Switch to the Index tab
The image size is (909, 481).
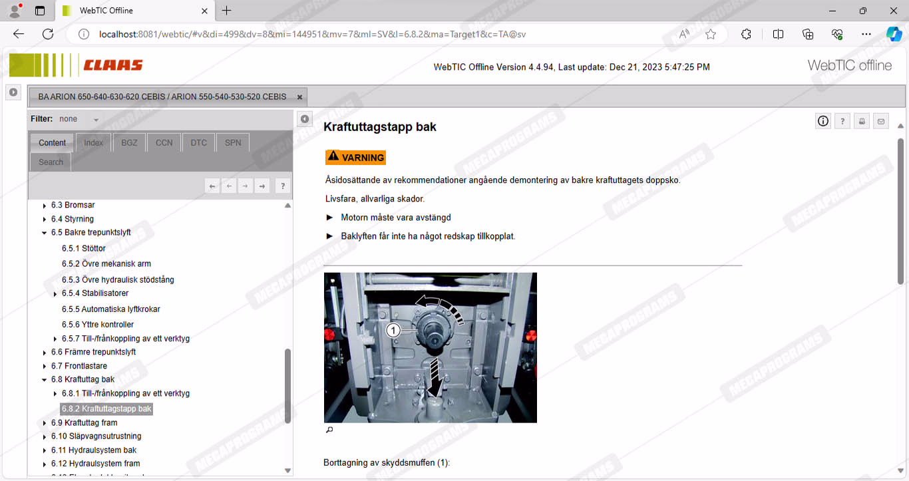[93, 143]
